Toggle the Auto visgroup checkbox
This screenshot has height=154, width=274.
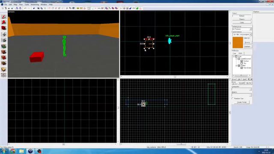[x=236, y=56]
